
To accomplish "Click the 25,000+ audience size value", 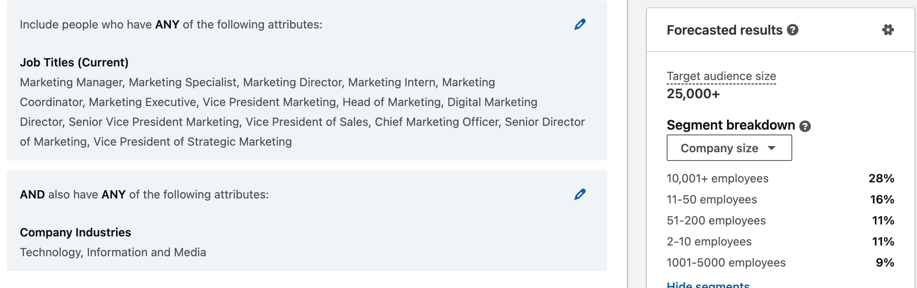I will point(693,94).
